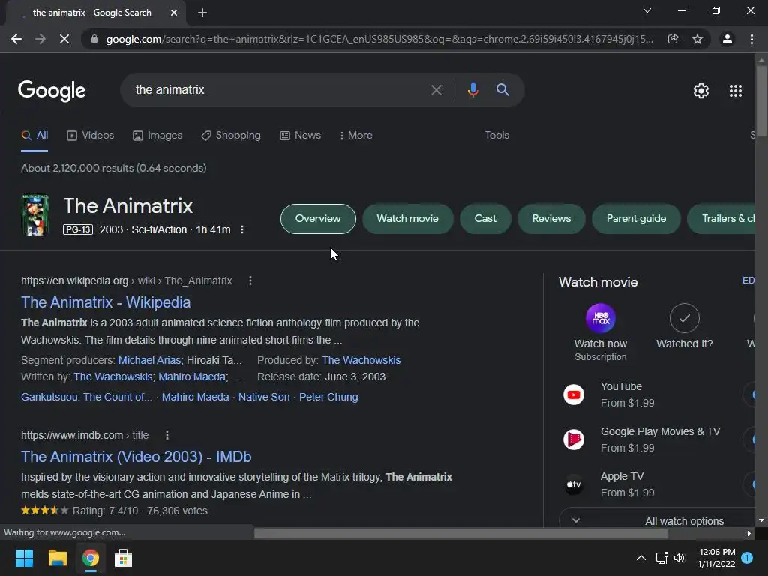Viewport: 768px width, 576px height.
Task: Open The Animatrix (Video 2003) - IMDb
Action: (136, 457)
